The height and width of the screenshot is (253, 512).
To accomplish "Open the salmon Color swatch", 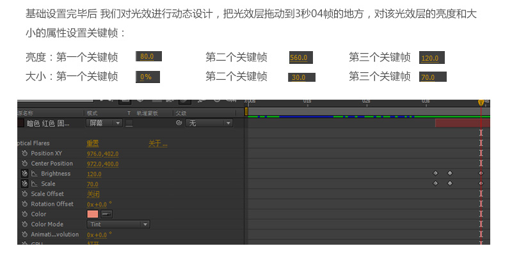I will coord(93,214).
